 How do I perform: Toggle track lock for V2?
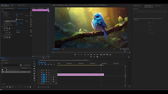[41, 73]
